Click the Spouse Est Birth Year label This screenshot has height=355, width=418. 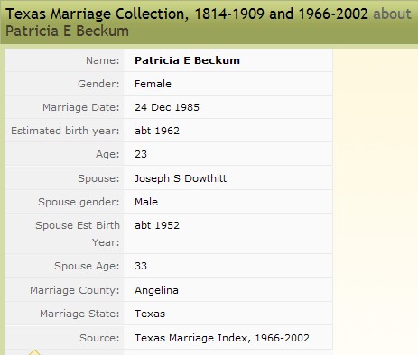78,233
